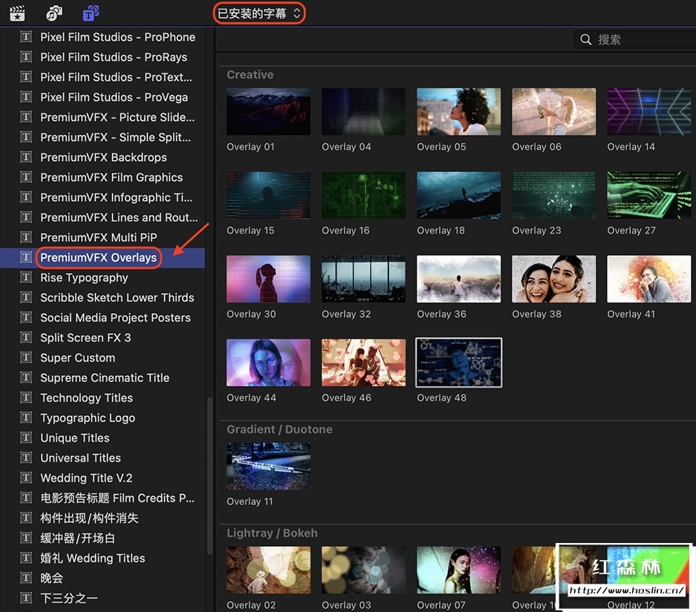Screen dimensions: 696x612
Task: Select the Overlay 23 thumbnail
Action: click(x=554, y=195)
